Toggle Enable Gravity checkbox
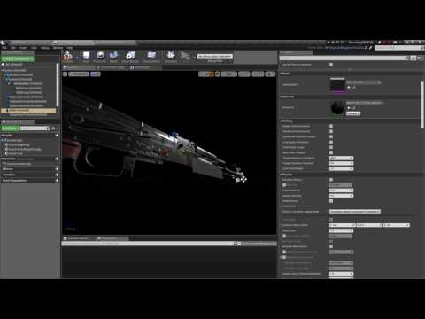The height and width of the screenshot is (319, 425). (x=331, y=201)
